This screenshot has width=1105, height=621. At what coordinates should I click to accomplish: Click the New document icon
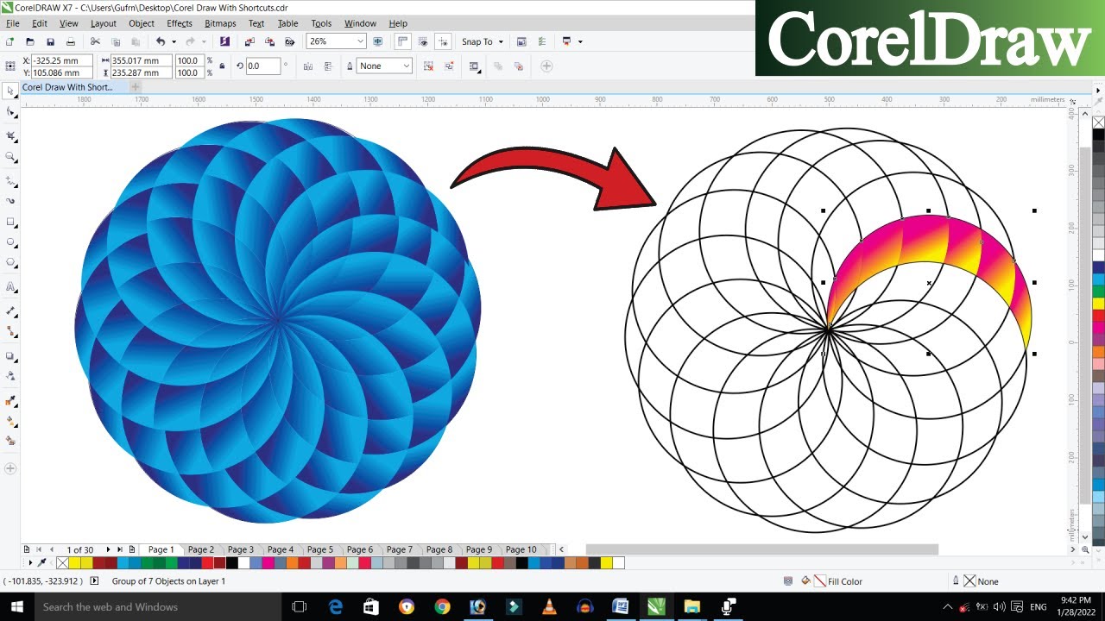(9, 41)
